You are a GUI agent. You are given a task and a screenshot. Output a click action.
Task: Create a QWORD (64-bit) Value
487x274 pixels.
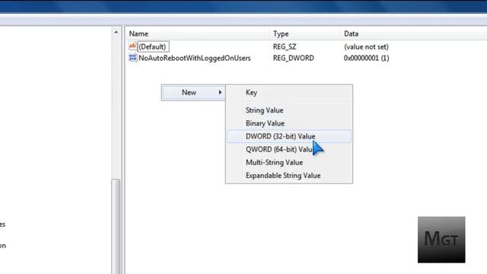[x=289, y=149]
